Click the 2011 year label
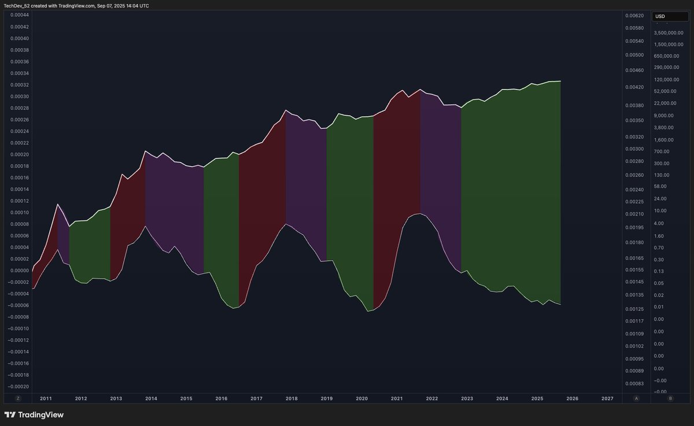Viewport: 694px width, 426px height. pyautogui.click(x=46, y=399)
